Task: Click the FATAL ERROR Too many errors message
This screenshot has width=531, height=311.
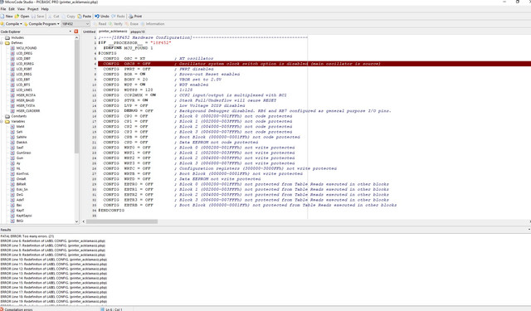Action: (x=27, y=236)
